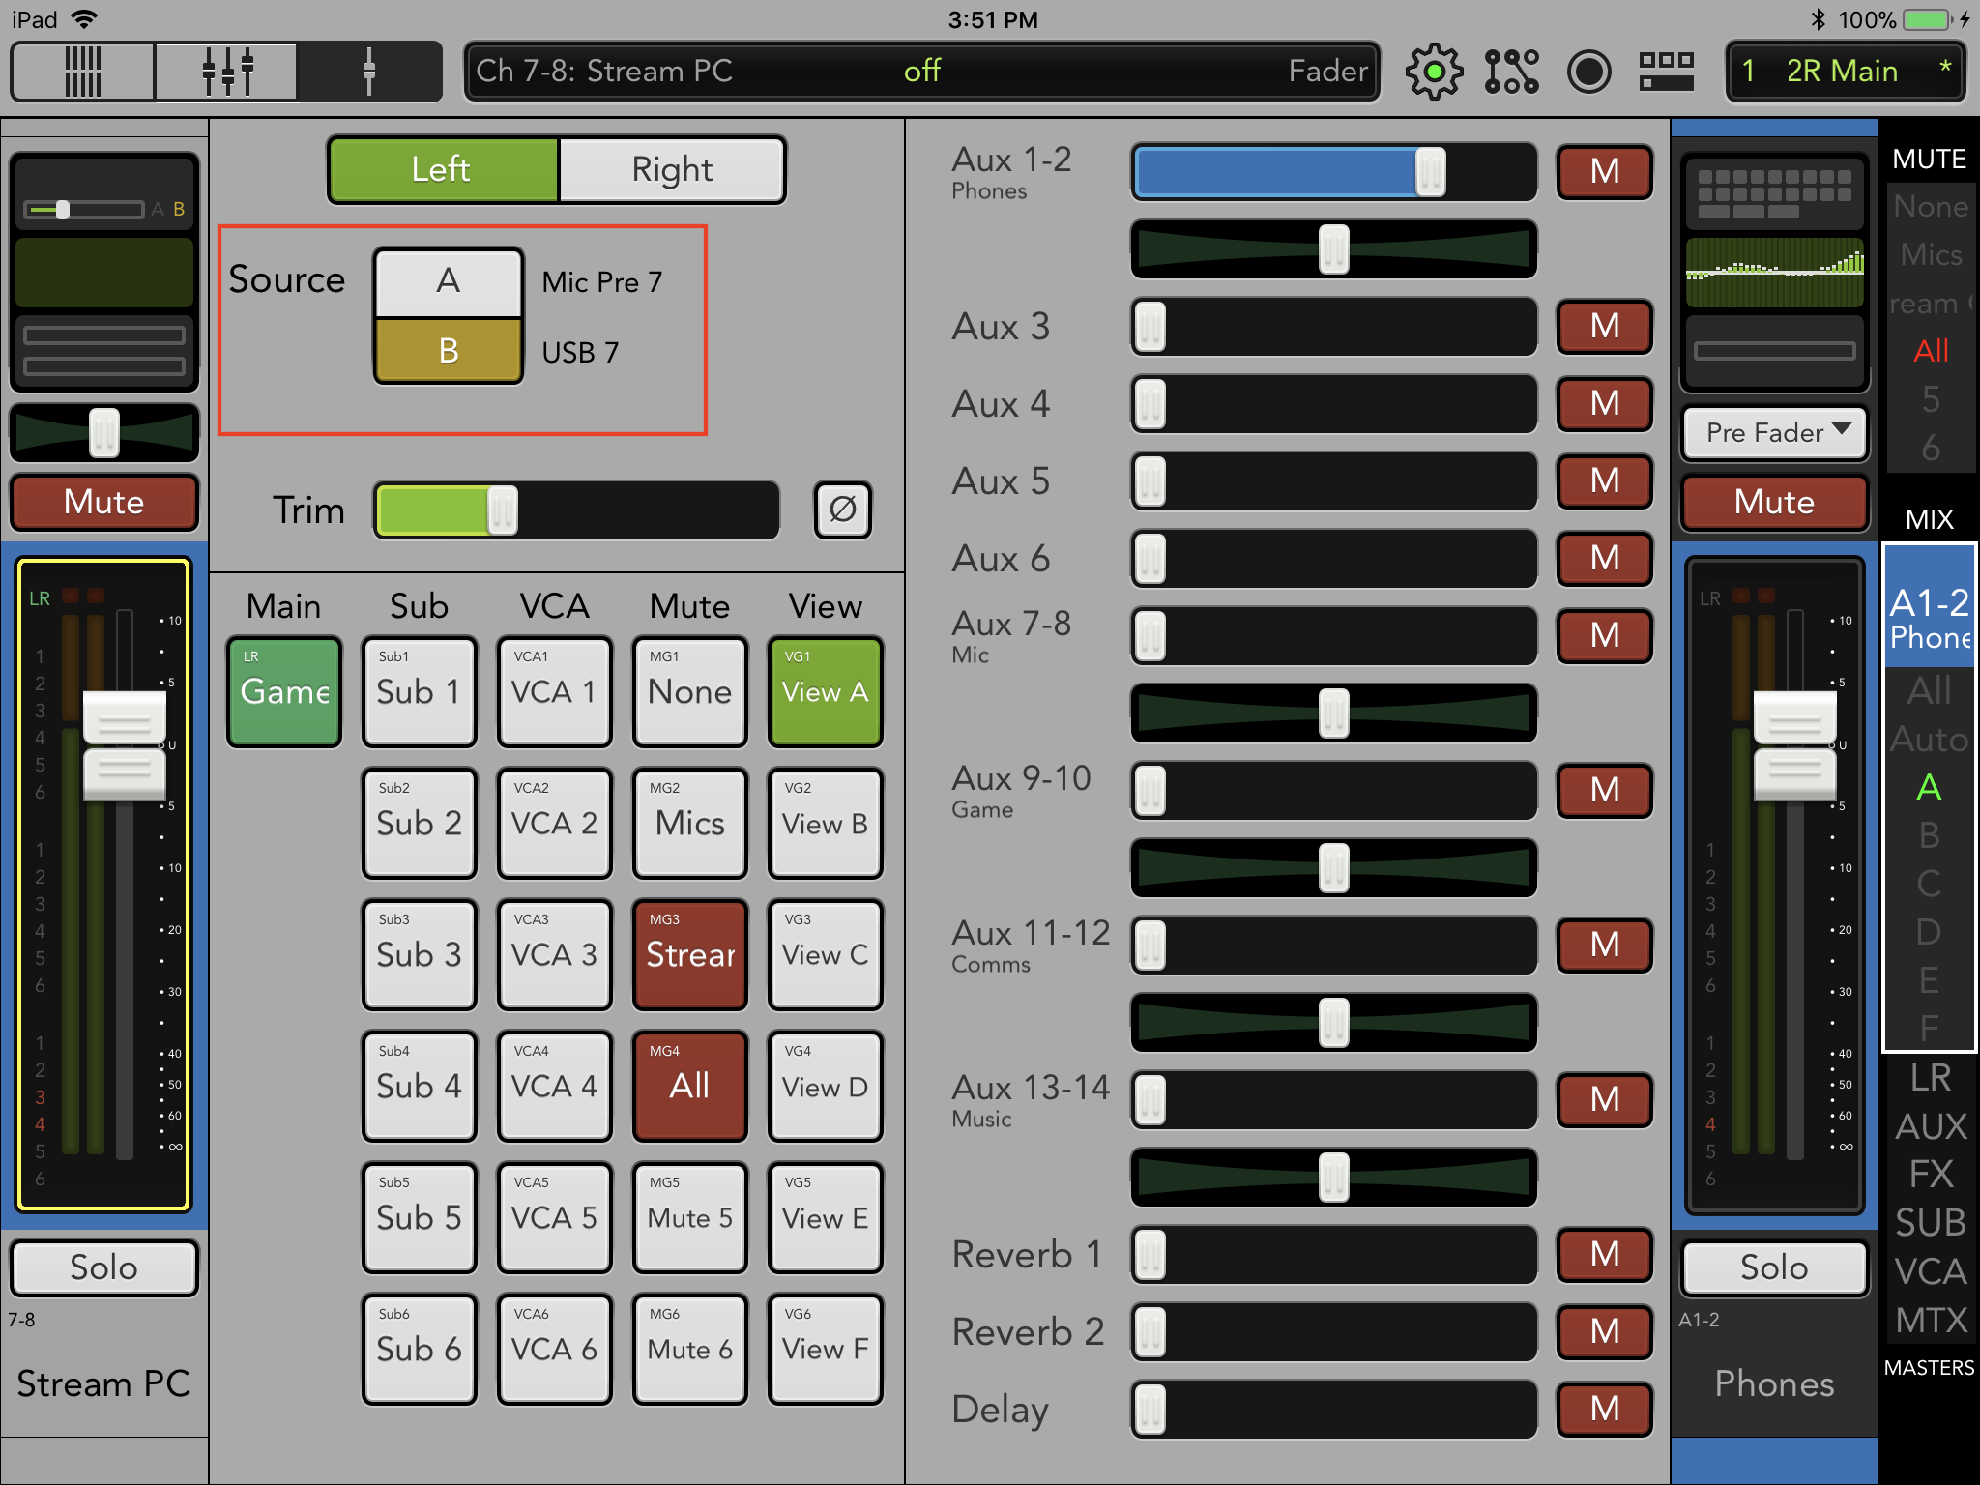Mute the Aux 11-12 Comms send
Screen dimensions: 1980x1485
coord(1604,946)
